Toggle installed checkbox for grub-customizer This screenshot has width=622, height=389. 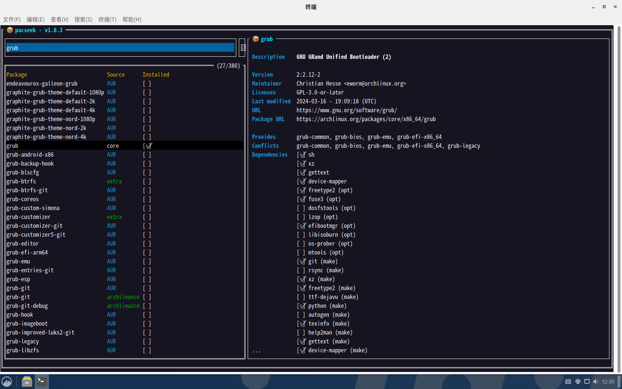coord(147,217)
